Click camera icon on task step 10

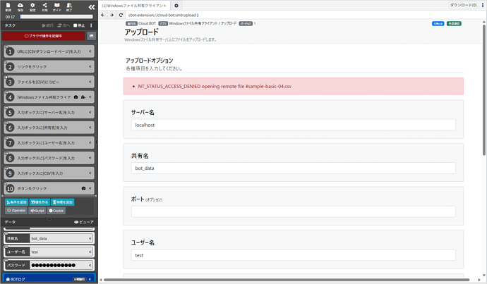click(x=83, y=188)
